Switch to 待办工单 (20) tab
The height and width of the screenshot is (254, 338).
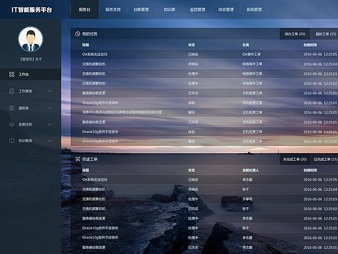pyautogui.click(x=294, y=34)
